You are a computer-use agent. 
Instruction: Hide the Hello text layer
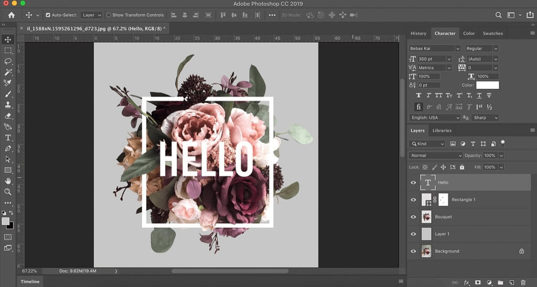coord(413,182)
